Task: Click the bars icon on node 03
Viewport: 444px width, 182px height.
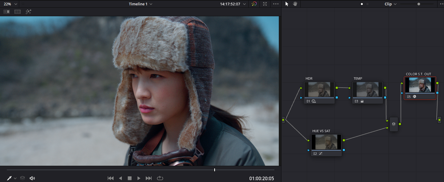Action: click(x=362, y=101)
